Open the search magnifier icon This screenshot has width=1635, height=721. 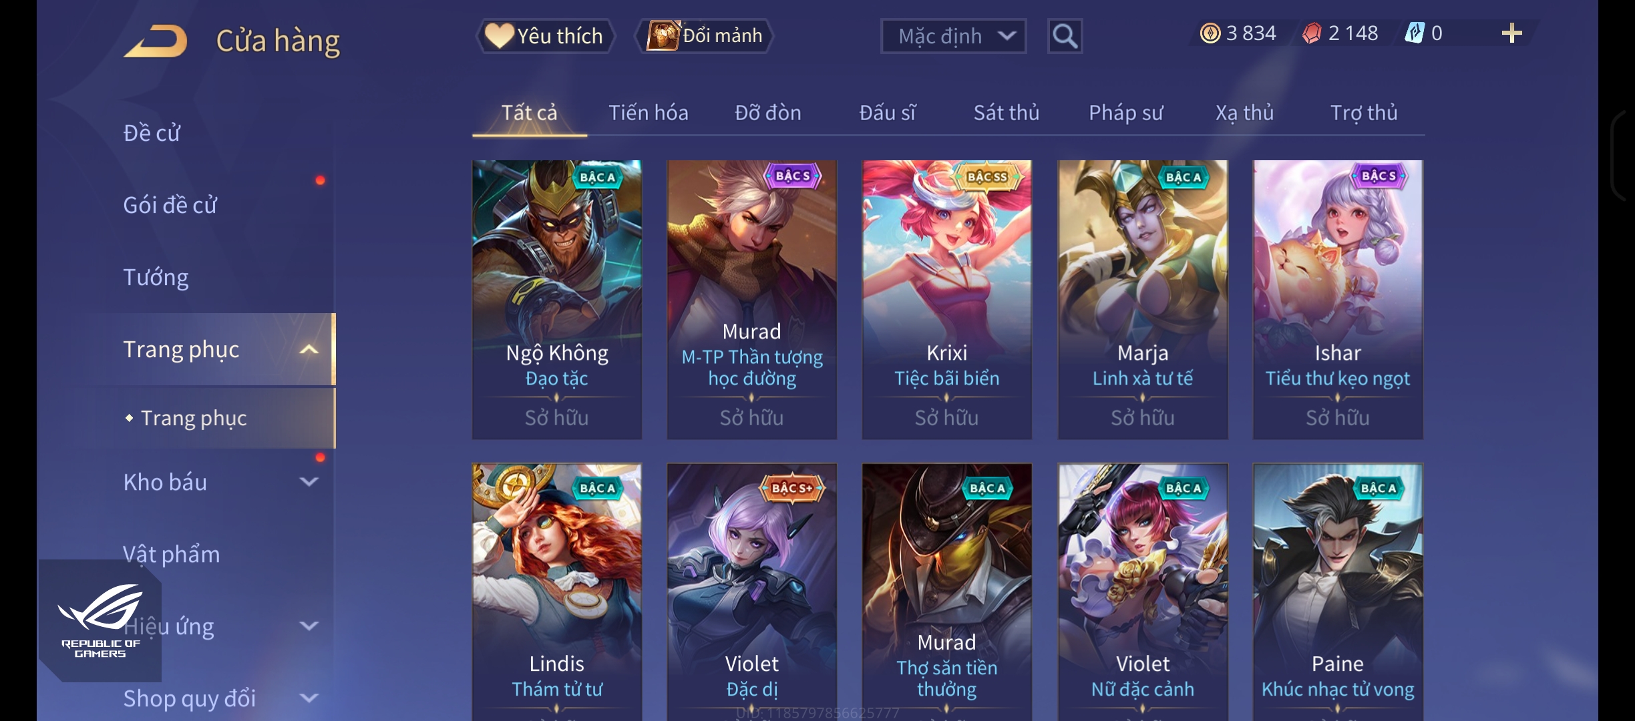(1065, 36)
